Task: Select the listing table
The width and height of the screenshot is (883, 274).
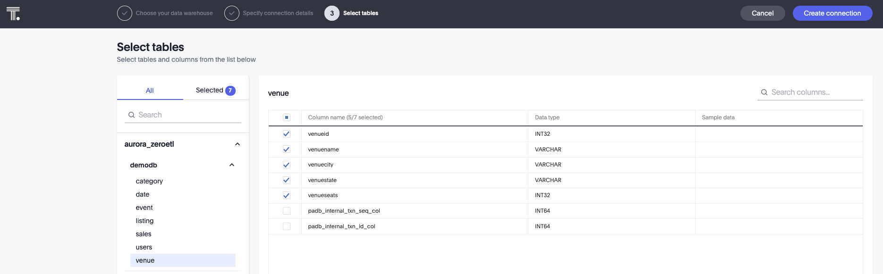Action: pos(183,221)
